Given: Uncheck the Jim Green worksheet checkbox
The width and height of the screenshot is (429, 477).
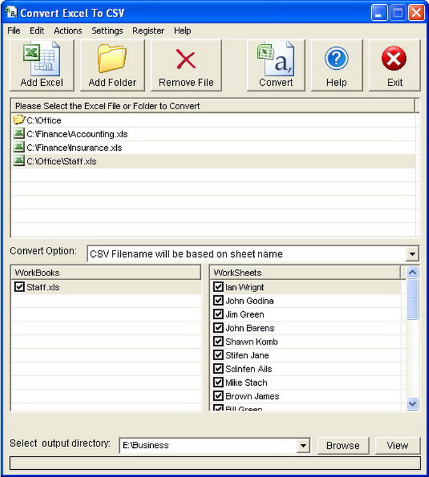Looking at the screenshot, I should click(x=218, y=314).
